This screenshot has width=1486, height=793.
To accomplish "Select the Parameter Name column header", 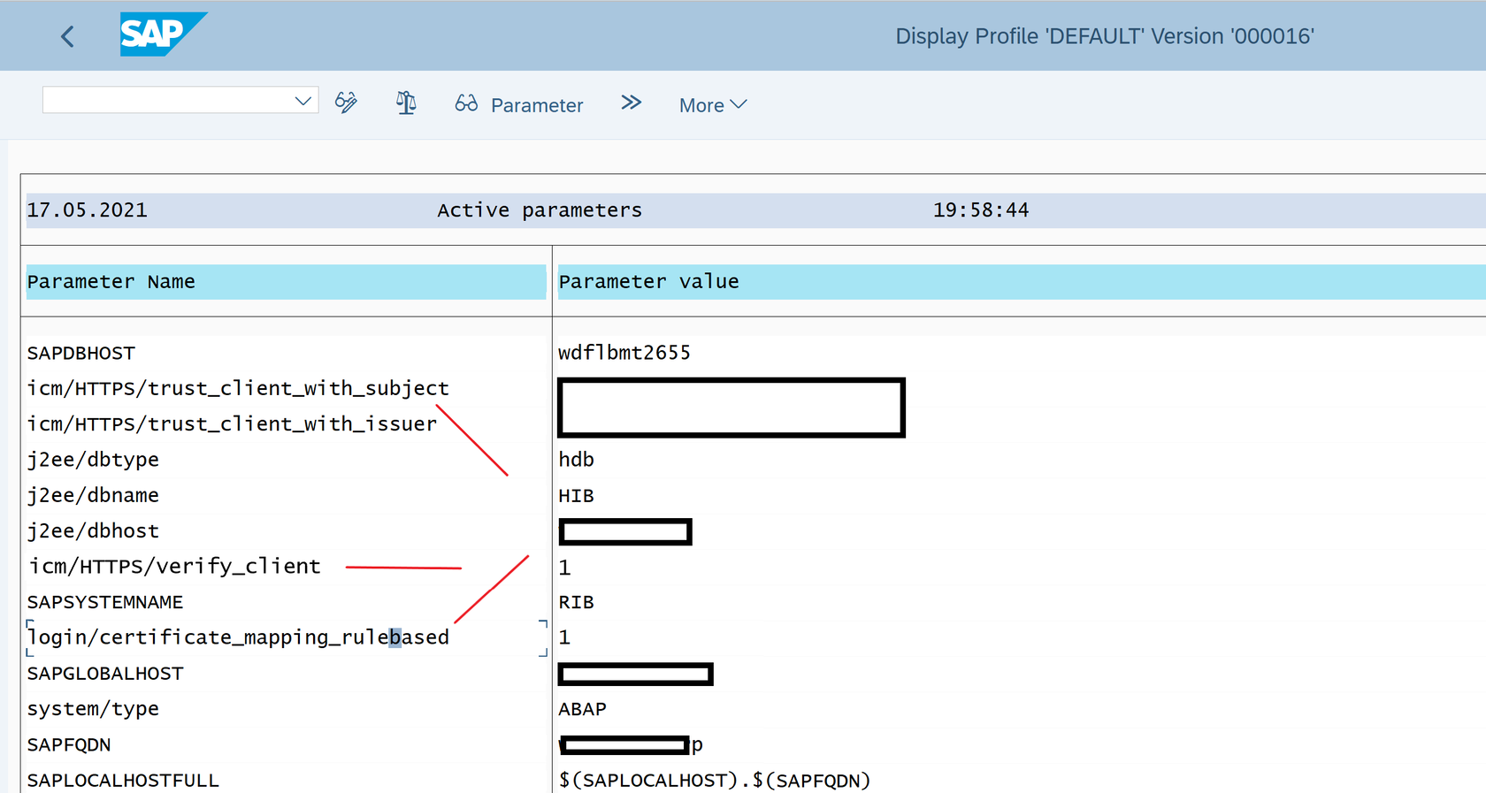I will (286, 281).
